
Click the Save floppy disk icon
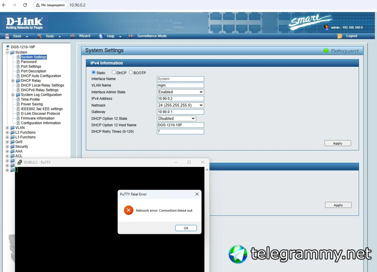click(x=7, y=36)
